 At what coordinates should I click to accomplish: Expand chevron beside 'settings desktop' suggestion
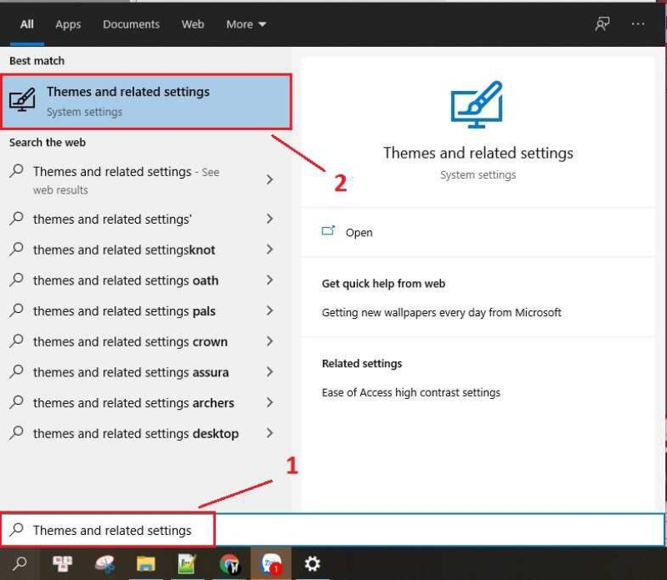coord(269,433)
